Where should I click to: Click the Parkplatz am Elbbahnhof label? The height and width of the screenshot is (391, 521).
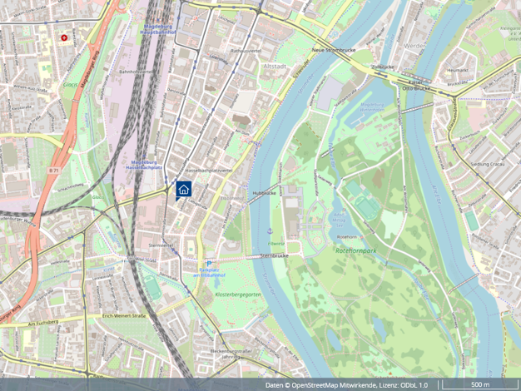(x=209, y=273)
